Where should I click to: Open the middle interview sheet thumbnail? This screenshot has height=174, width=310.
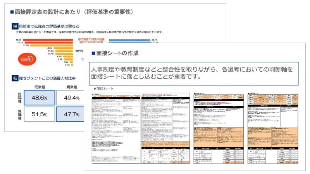[x=219, y=128]
